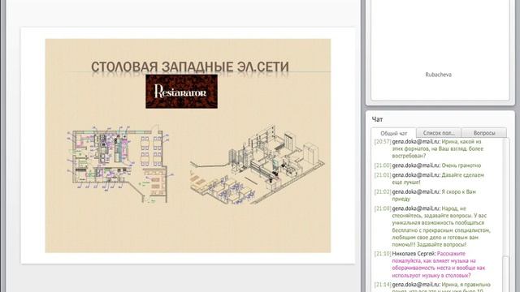The width and height of the screenshot is (520, 292).
Task: Click the Чат panel heading
Action: tap(377, 119)
